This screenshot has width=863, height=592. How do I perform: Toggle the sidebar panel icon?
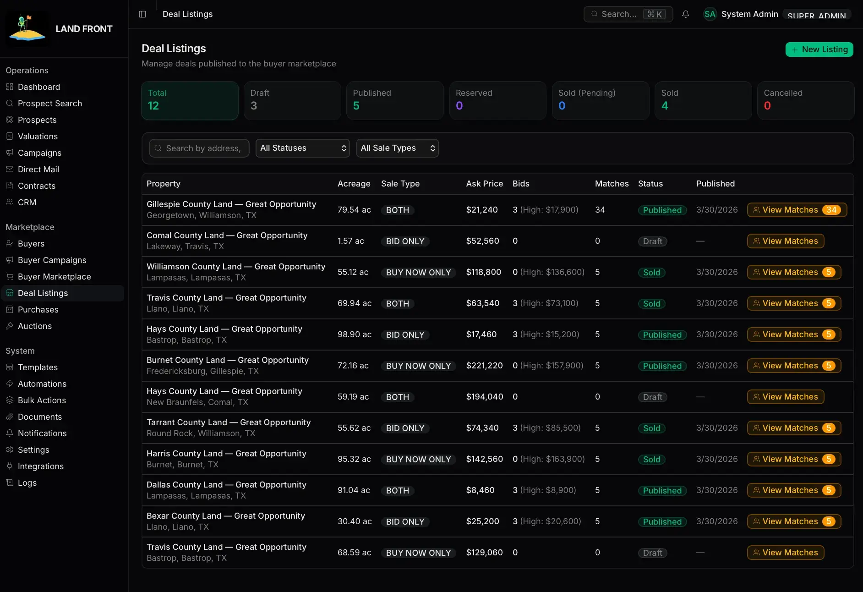click(142, 14)
